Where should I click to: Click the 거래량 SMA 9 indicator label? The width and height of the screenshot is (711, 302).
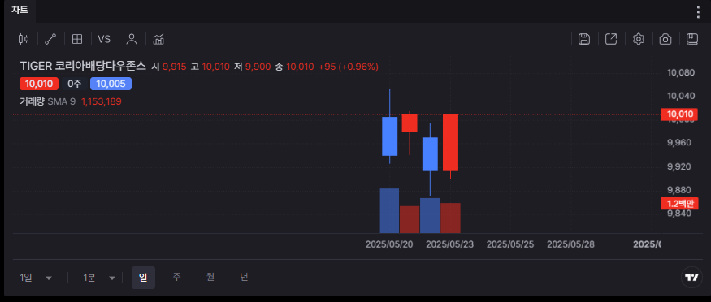click(x=48, y=101)
